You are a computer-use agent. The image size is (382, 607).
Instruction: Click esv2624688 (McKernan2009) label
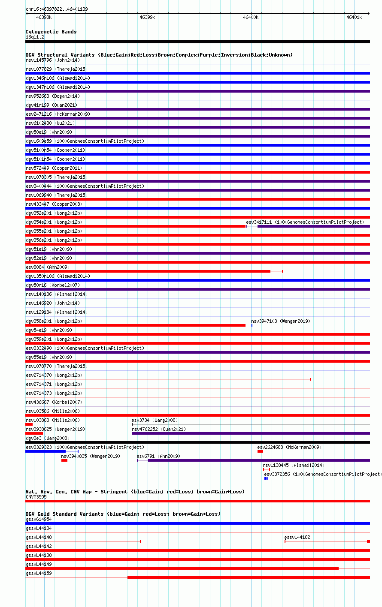289,447
